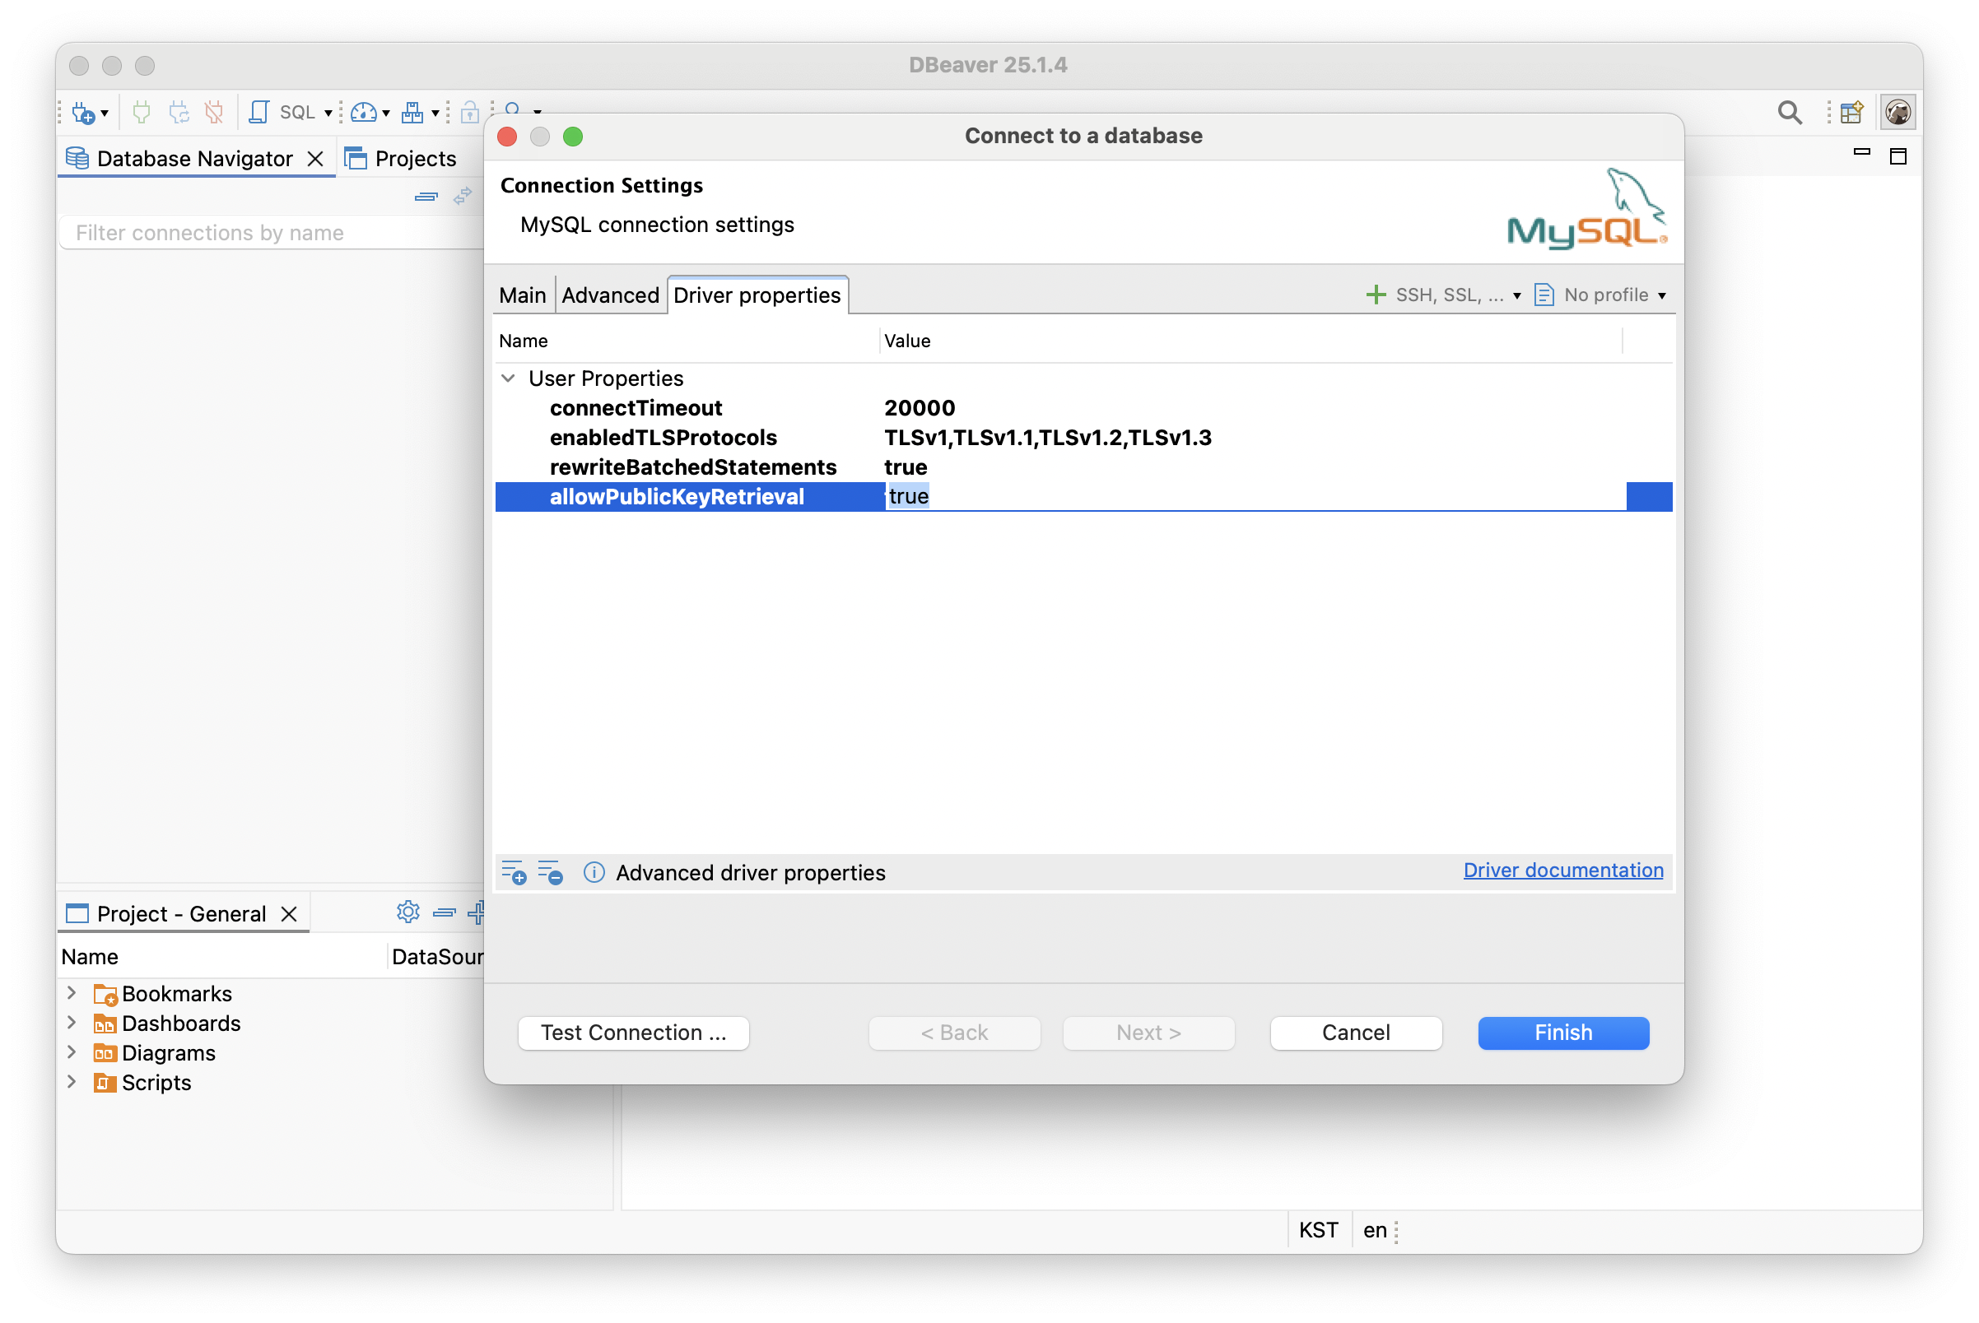Click the Test Connection button
The height and width of the screenshot is (1323, 1979).
pyautogui.click(x=633, y=1033)
